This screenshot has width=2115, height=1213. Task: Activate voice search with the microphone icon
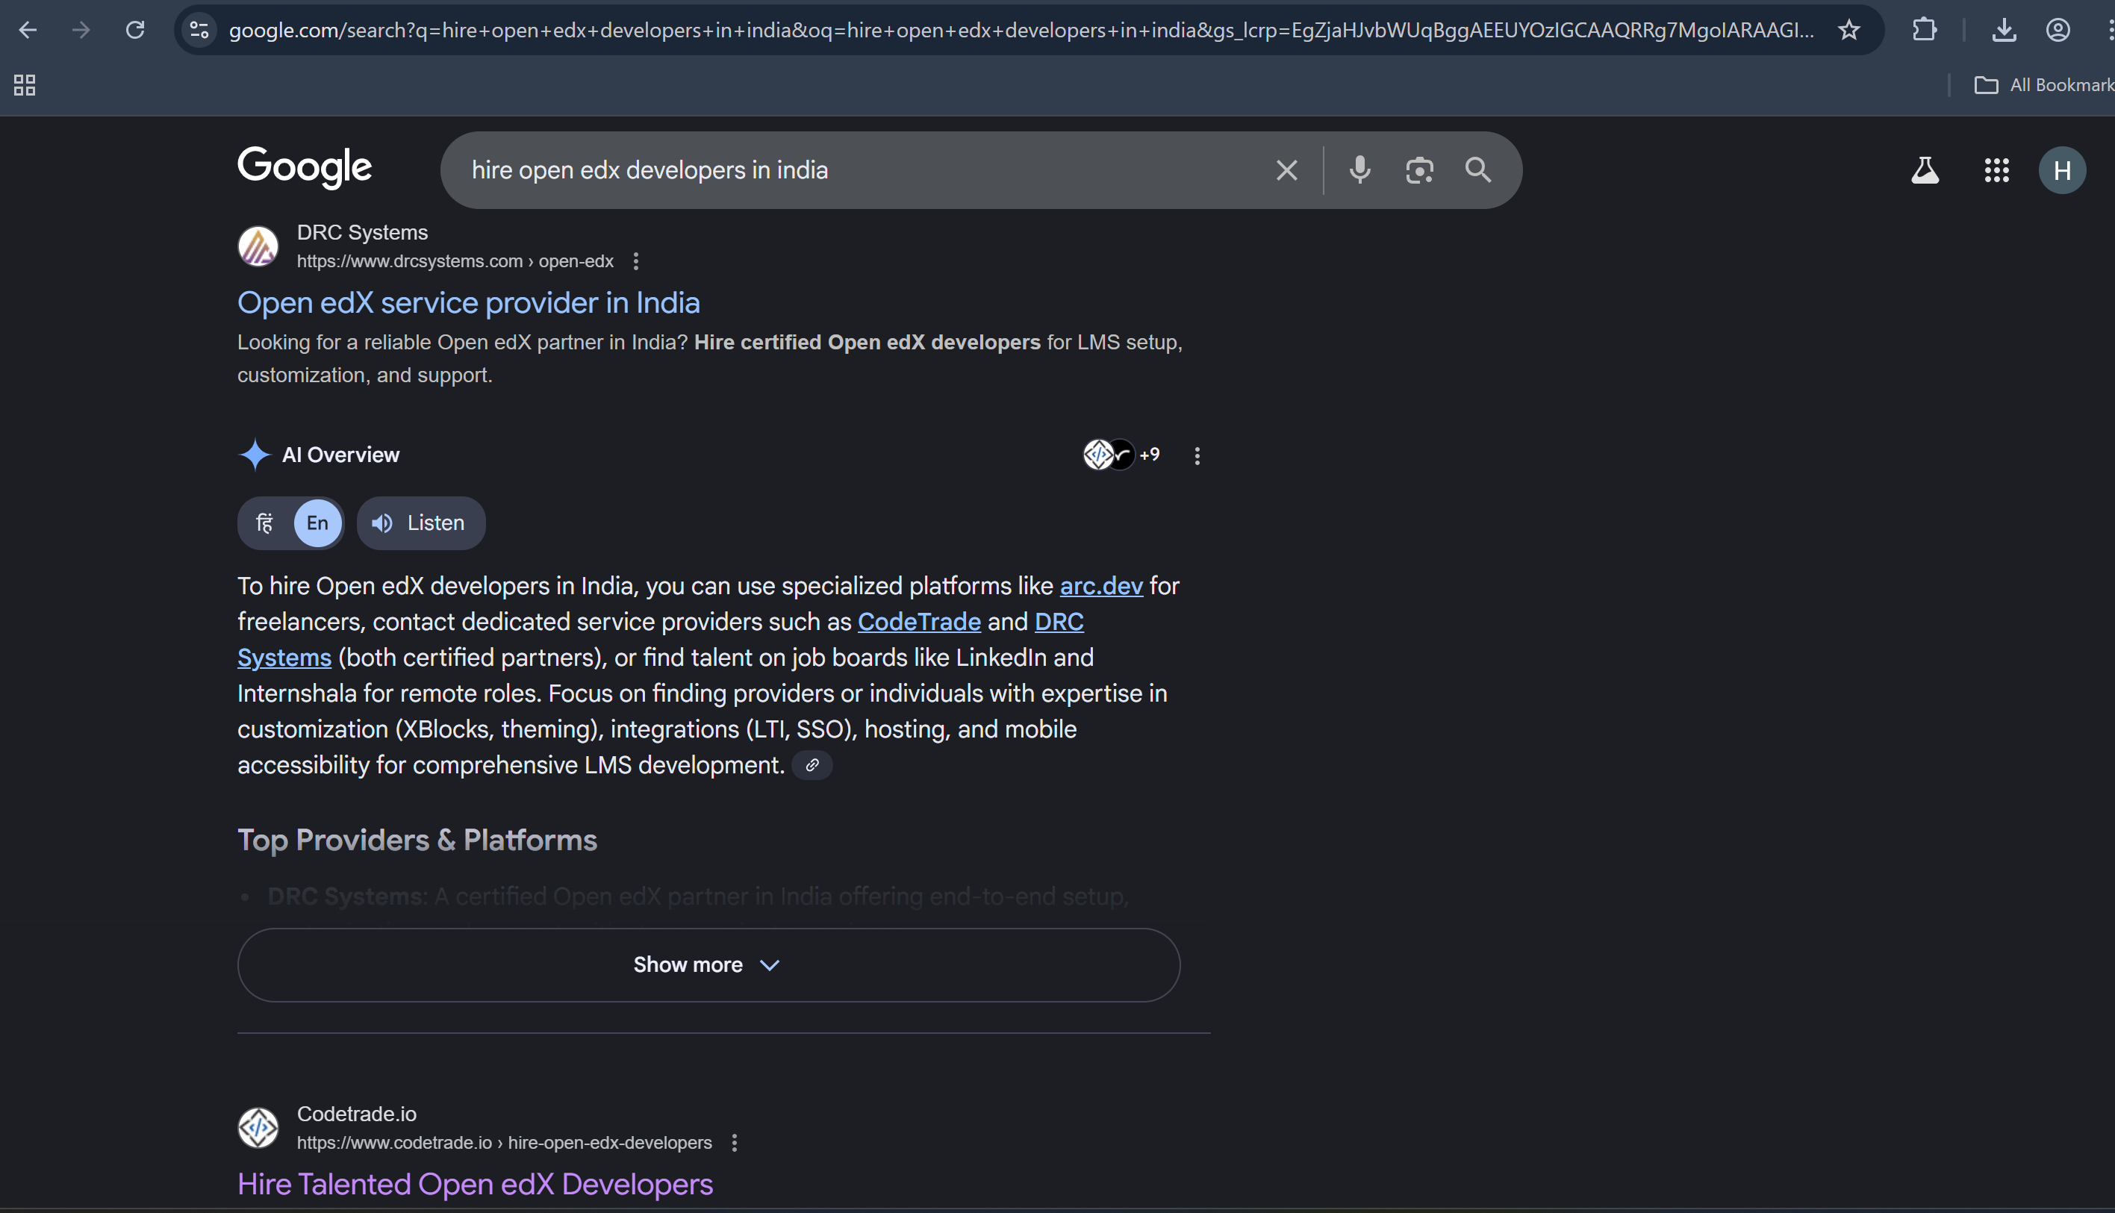pyautogui.click(x=1359, y=170)
